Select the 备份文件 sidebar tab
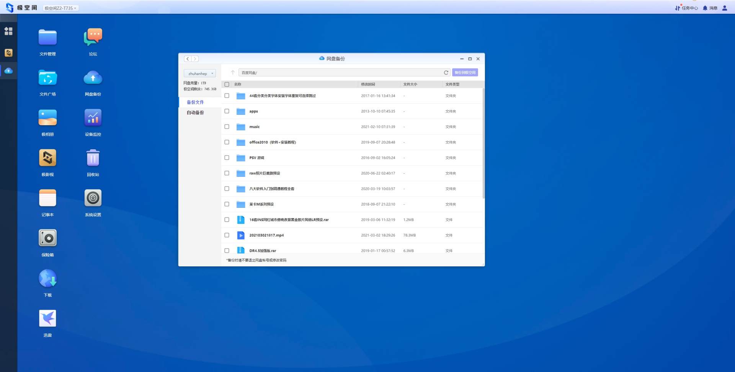 click(195, 102)
